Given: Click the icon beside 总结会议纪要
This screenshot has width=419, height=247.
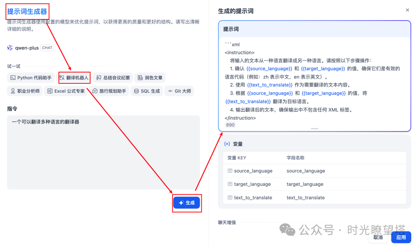Looking at the screenshot, I should (99, 78).
